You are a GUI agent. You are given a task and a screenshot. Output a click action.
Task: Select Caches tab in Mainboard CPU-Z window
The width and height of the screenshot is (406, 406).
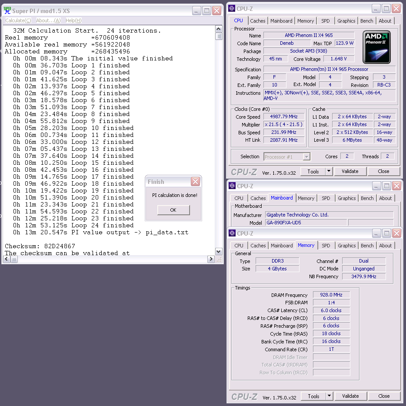(x=258, y=198)
